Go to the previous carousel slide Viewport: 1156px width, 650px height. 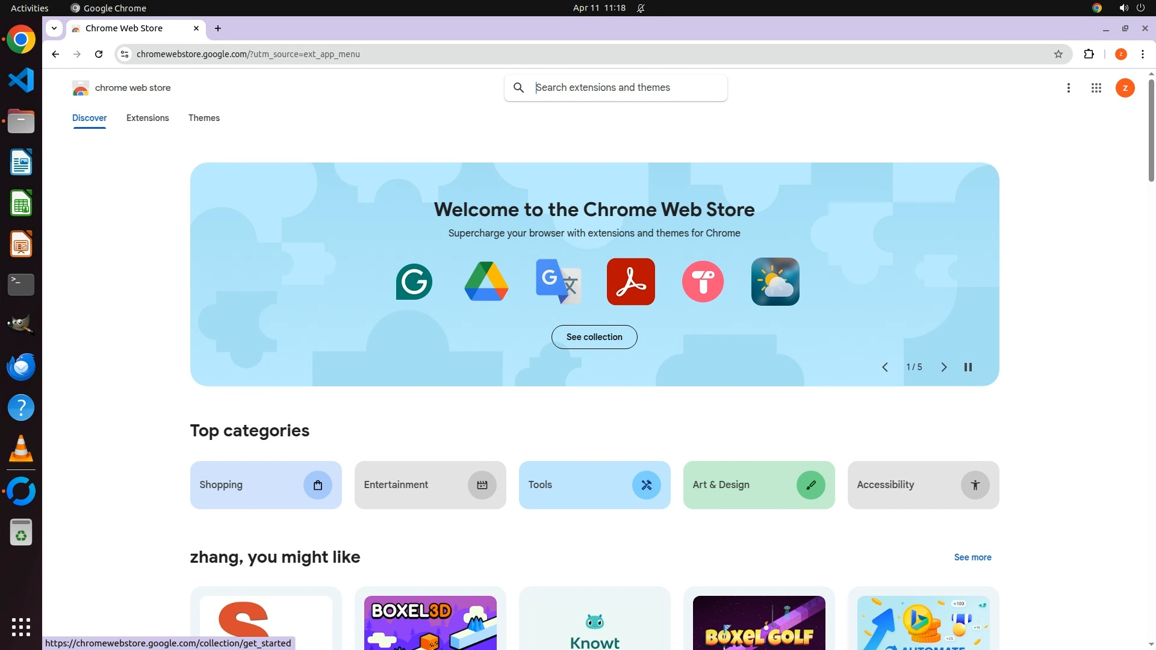coord(885,367)
